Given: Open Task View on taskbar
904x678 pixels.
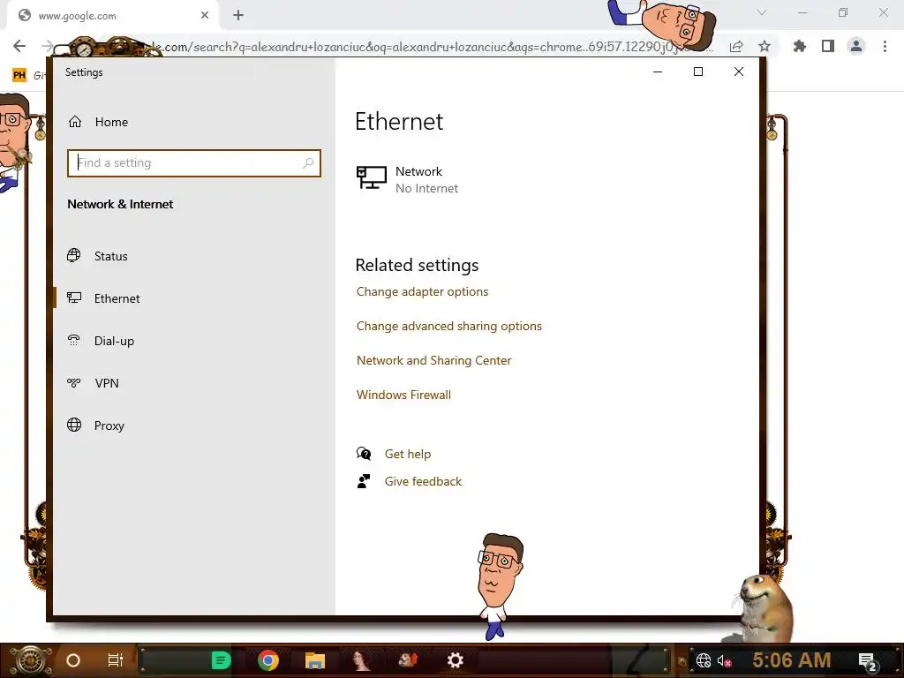Looking at the screenshot, I should point(116,660).
